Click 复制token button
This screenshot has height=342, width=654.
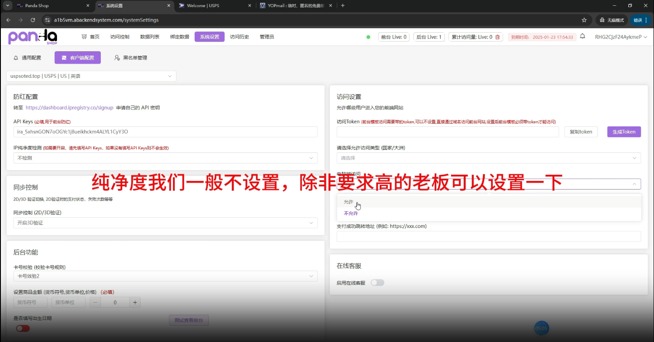(581, 132)
